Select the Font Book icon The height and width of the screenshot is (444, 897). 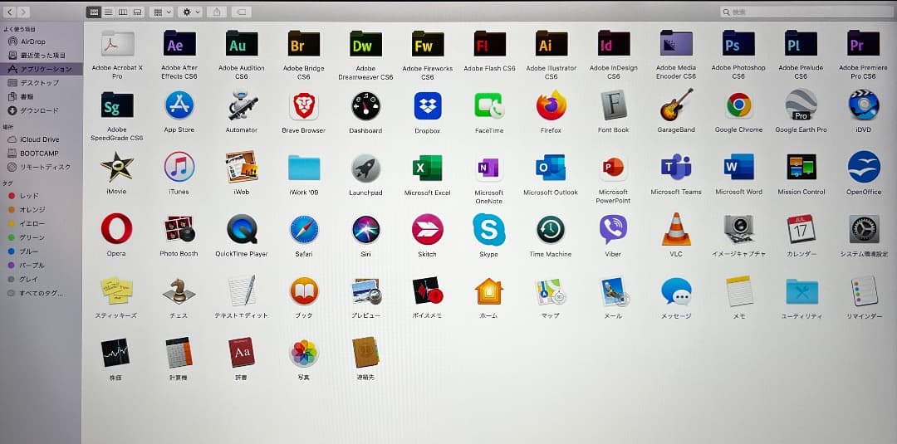click(x=613, y=105)
